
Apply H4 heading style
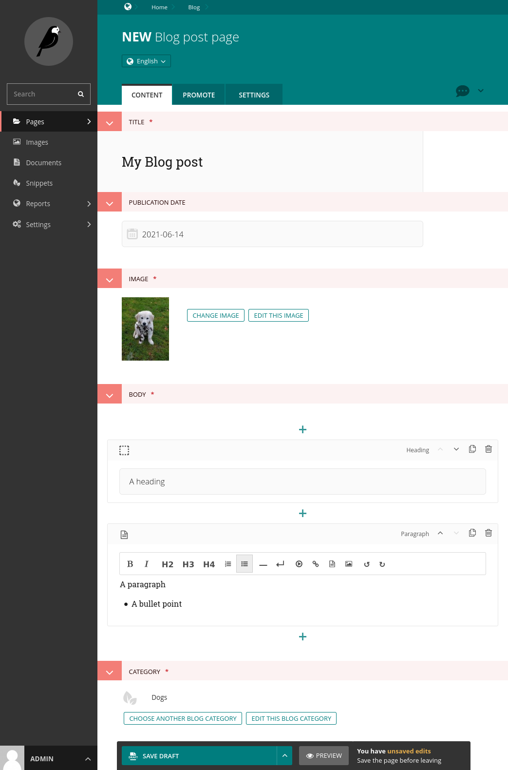point(209,564)
